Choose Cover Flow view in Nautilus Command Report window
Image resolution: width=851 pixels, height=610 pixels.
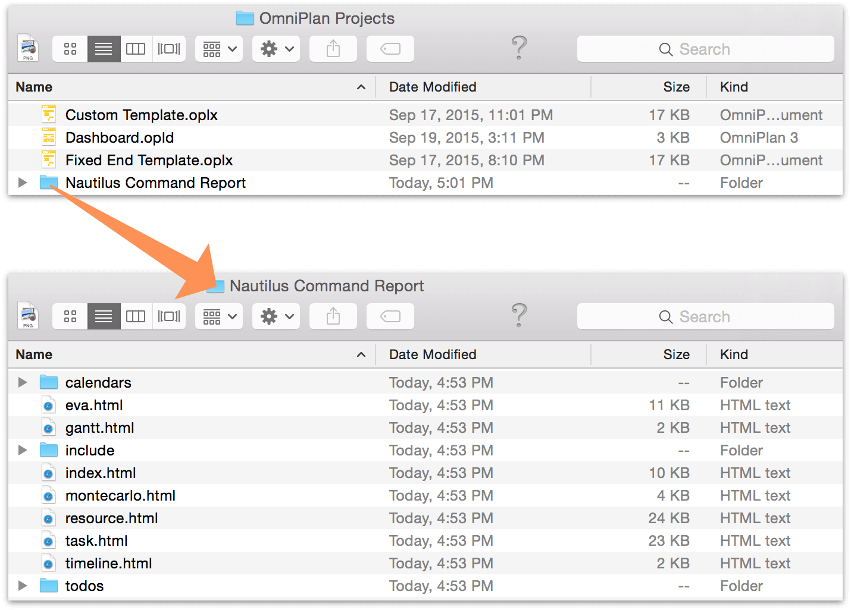pyautogui.click(x=169, y=316)
